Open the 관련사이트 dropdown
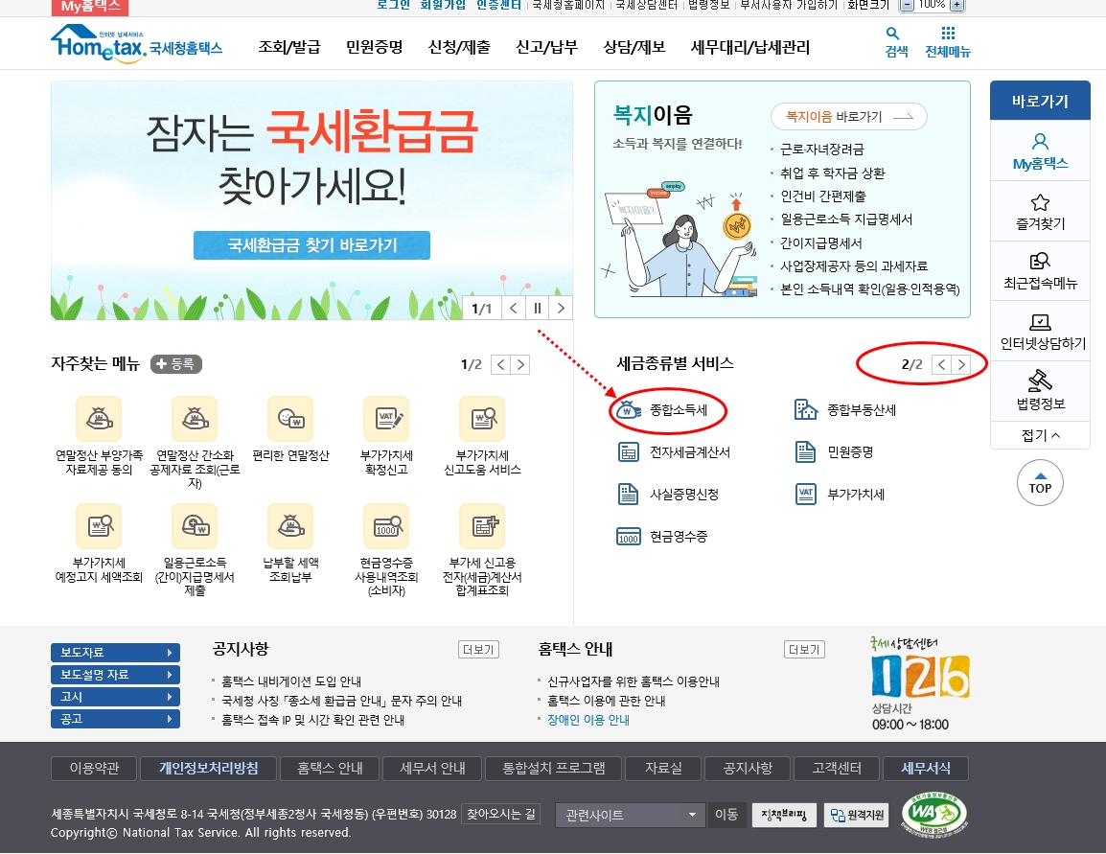This screenshot has height=854, width=1106. point(631,815)
